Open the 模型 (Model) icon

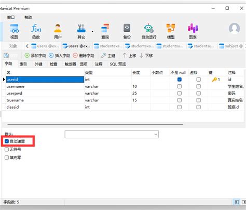point(171,31)
